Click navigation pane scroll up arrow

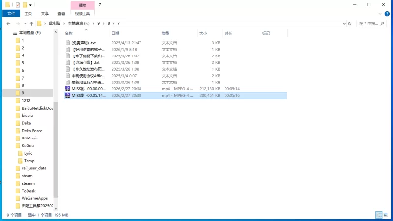click(56, 32)
